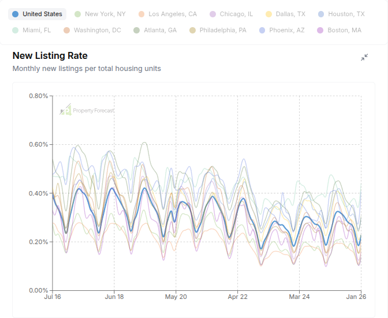Click the Jun 18 x-axis label
Image resolution: width=388 pixels, height=318 pixels.
point(114,297)
